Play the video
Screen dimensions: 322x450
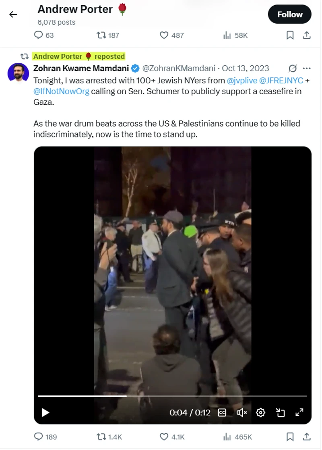tap(45, 413)
